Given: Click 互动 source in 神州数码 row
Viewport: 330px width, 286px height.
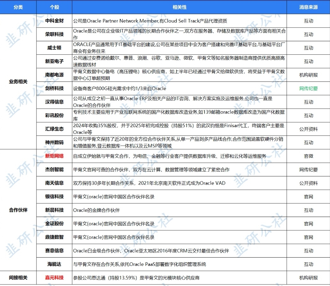Looking at the screenshot, I should point(308,143).
